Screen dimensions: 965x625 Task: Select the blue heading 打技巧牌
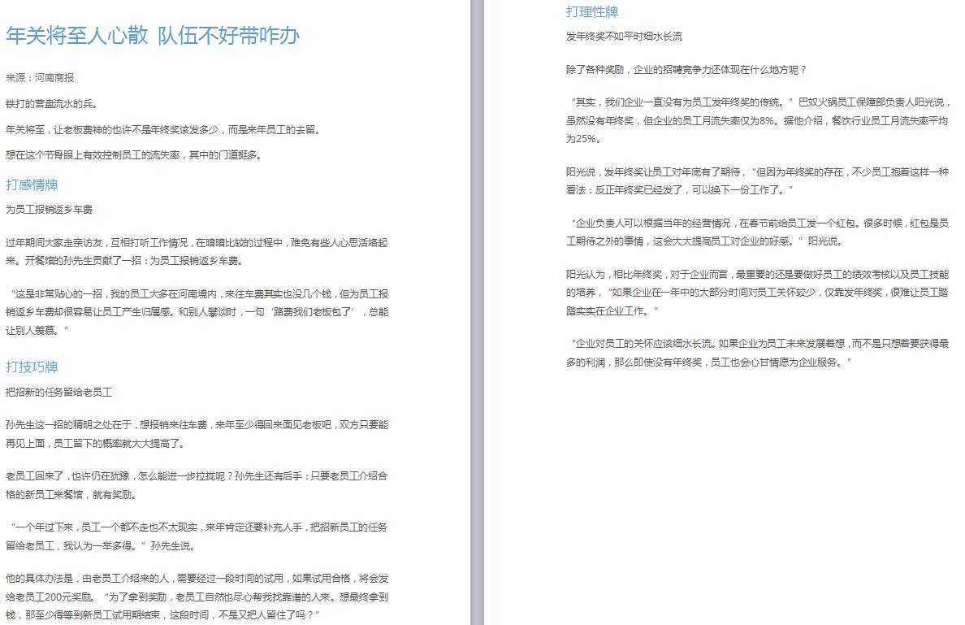(32, 367)
